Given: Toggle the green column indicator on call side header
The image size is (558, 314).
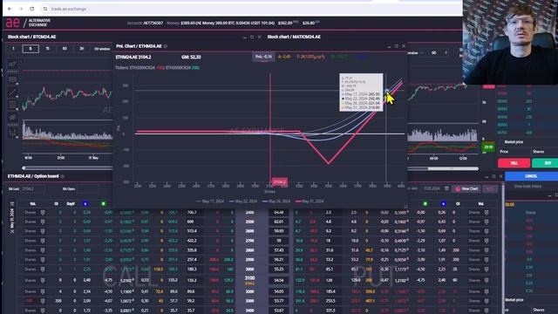Looking at the screenshot, I should coord(103,204).
